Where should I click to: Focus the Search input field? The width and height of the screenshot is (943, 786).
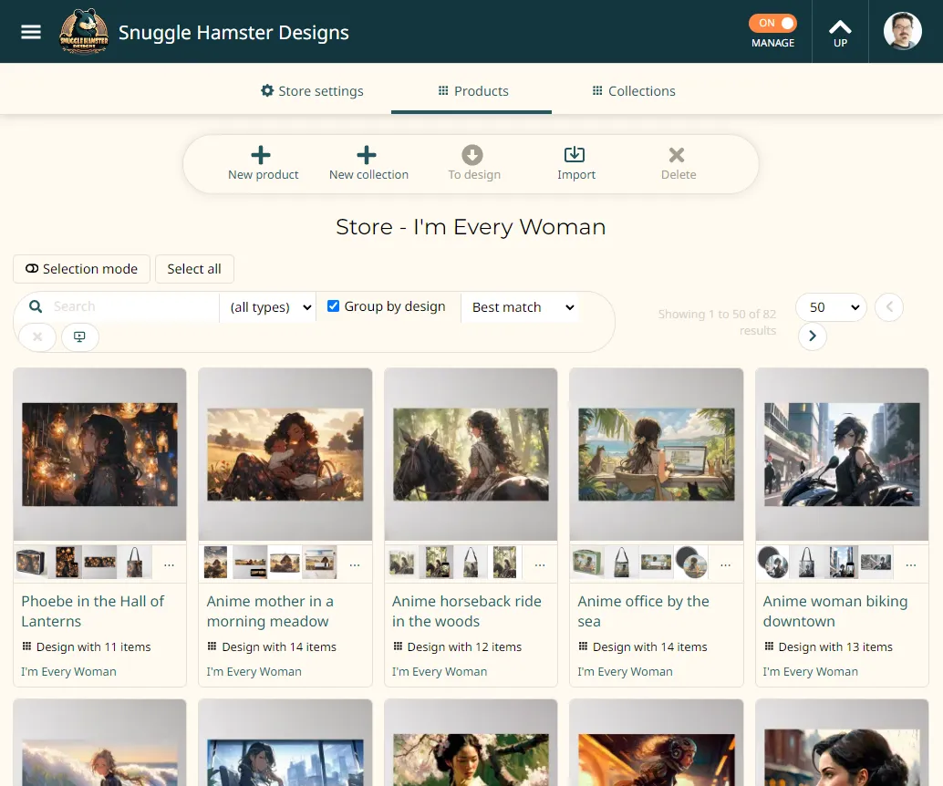point(132,306)
